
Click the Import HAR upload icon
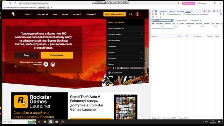[157, 17]
